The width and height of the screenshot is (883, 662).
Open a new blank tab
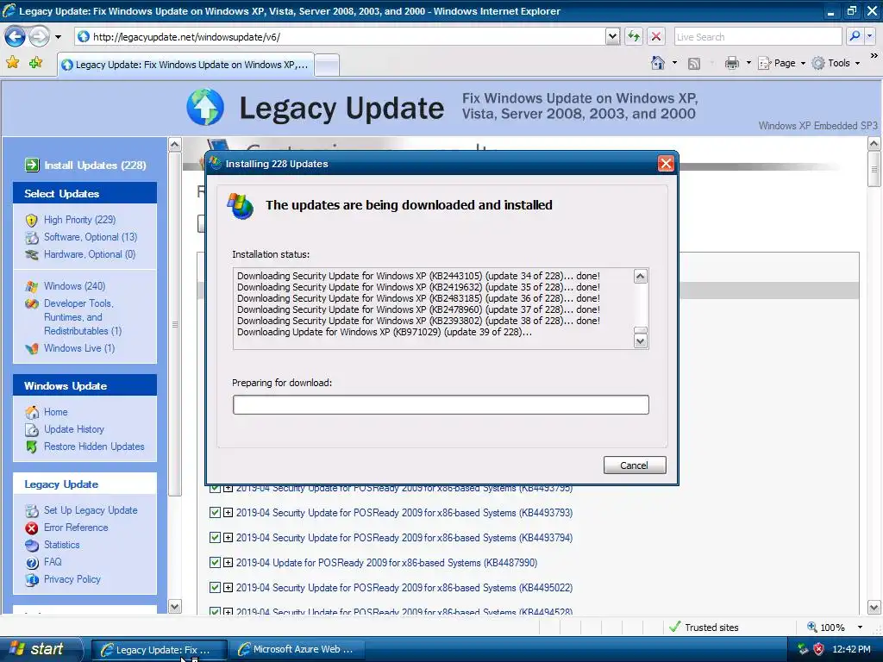tap(327, 66)
